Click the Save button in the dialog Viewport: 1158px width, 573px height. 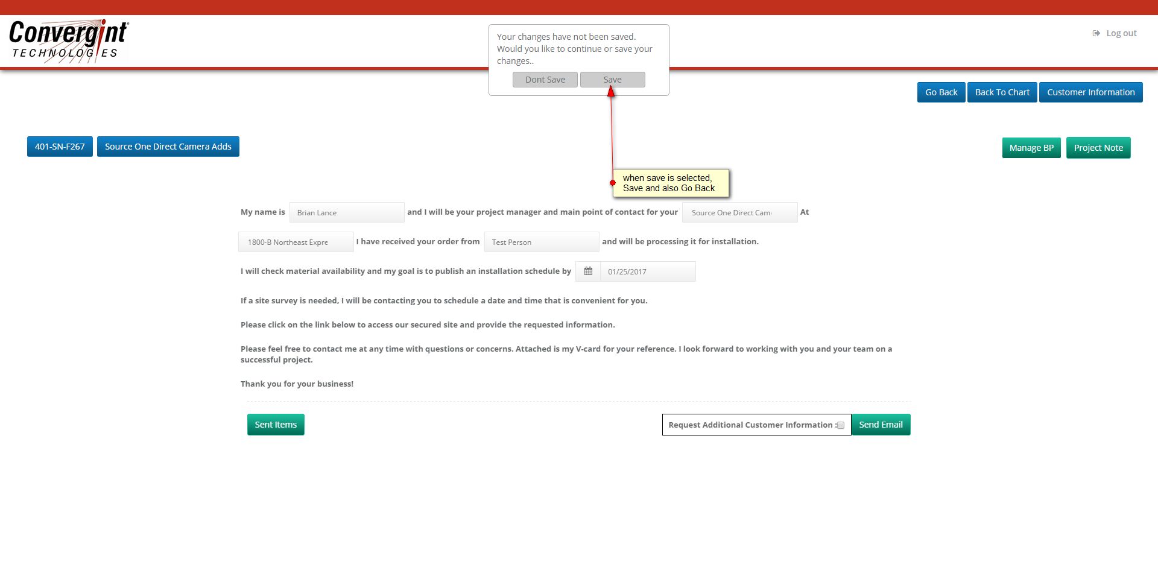point(613,80)
